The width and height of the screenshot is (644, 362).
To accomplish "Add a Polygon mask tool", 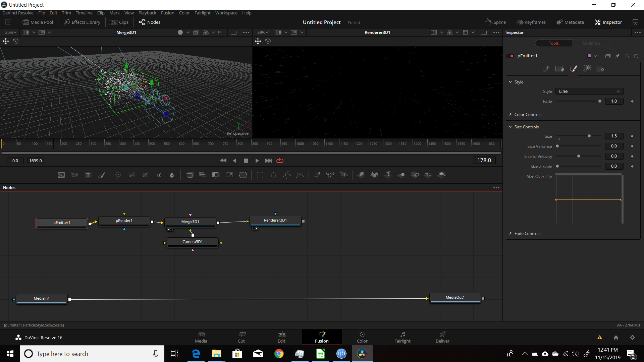I will point(287,175).
